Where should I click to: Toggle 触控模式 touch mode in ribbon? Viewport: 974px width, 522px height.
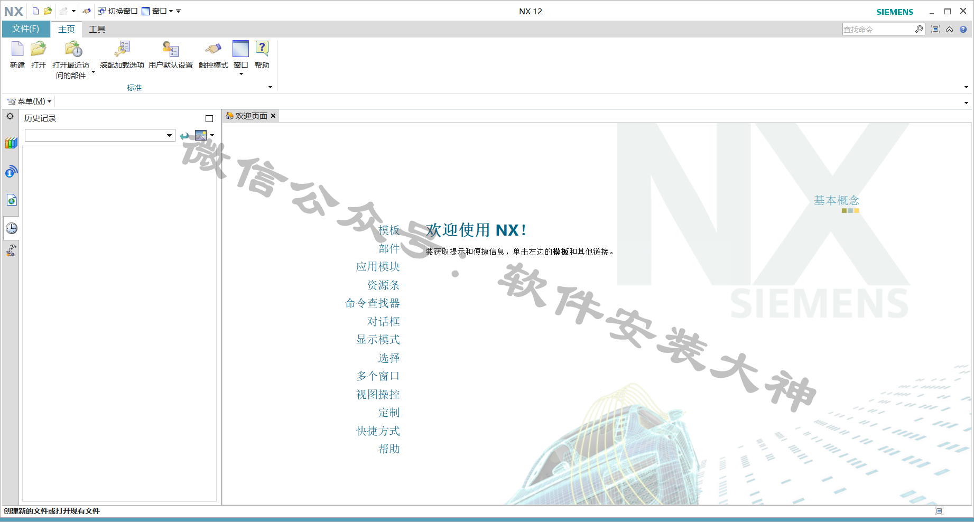[x=214, y=55]
